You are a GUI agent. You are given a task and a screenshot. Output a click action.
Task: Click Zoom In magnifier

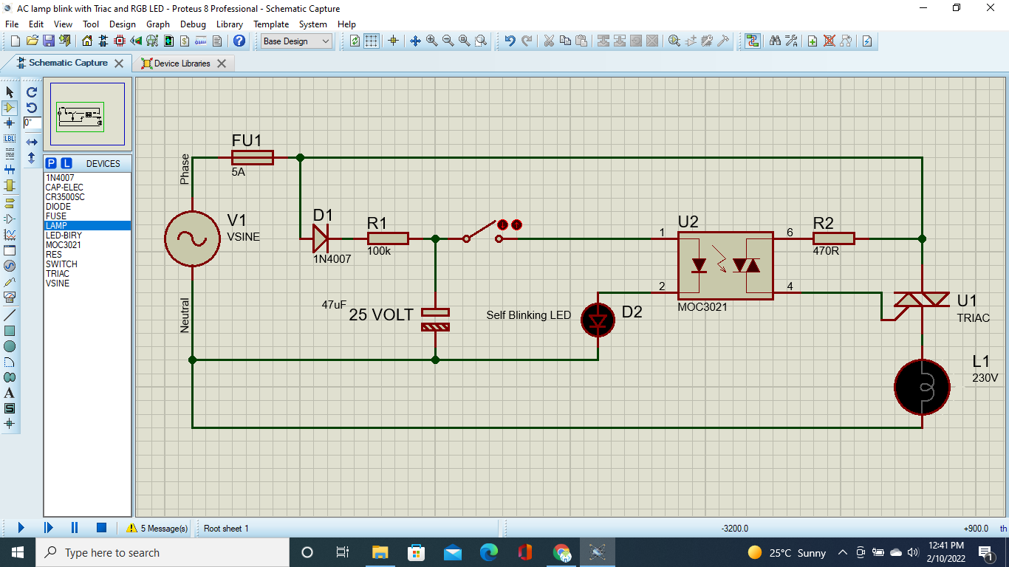coord(431,41)
